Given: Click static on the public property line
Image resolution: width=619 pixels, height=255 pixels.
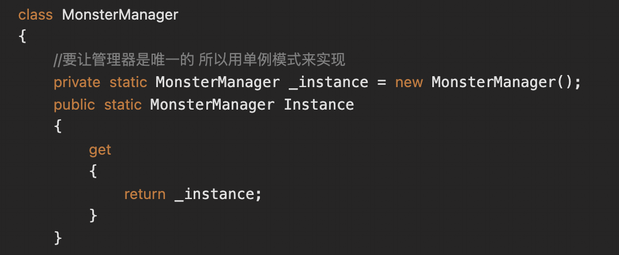Looking at the screenshot, I should pos(122,105).
